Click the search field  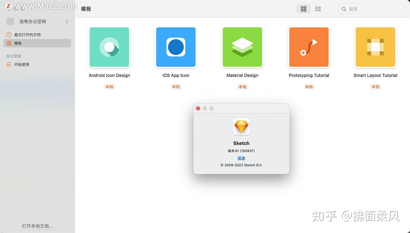point(372,9)
